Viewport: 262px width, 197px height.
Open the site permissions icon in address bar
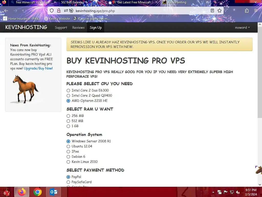point(66,11)
